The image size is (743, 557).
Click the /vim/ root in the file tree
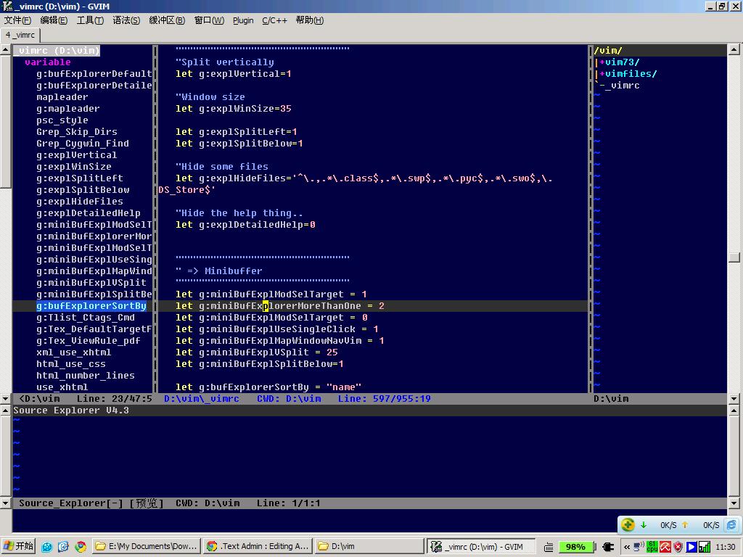608,50
